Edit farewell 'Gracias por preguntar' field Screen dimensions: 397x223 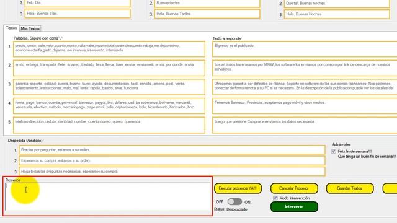[172, 150]
